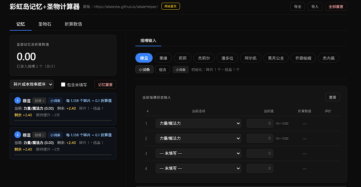Select the 阿尔凯 character pill
Viewport: 361px width, 187px height.
click(250, 58)
